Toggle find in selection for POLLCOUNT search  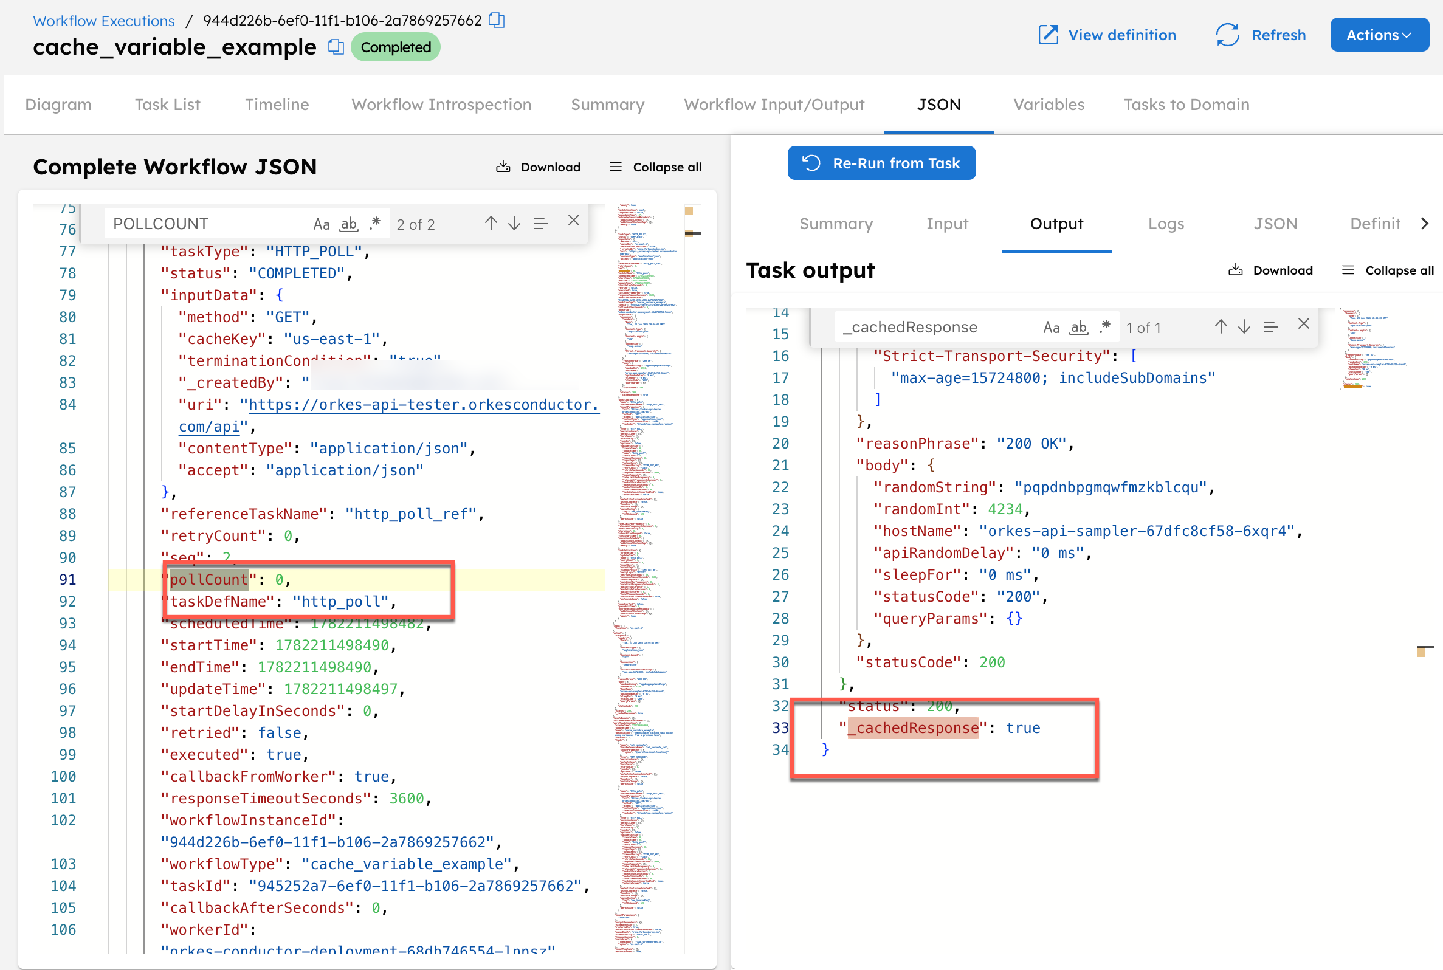click(540, 223)
